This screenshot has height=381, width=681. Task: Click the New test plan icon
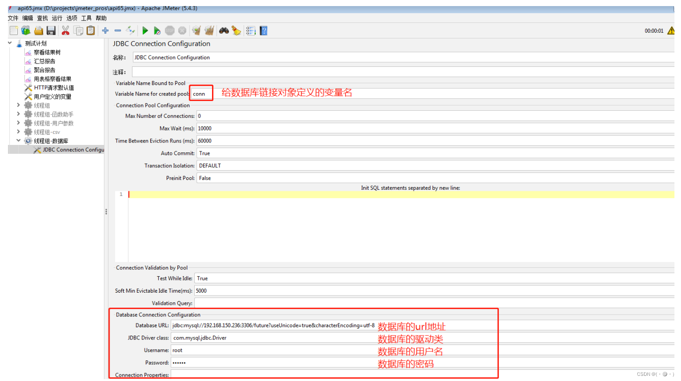[x=14, y=31]
